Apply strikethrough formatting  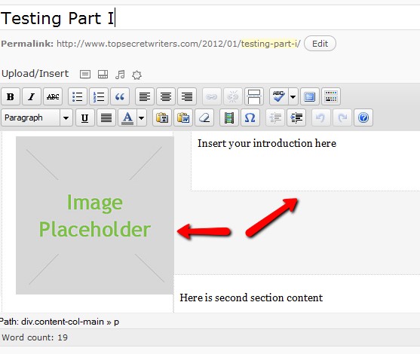click(x=53, y=96)
